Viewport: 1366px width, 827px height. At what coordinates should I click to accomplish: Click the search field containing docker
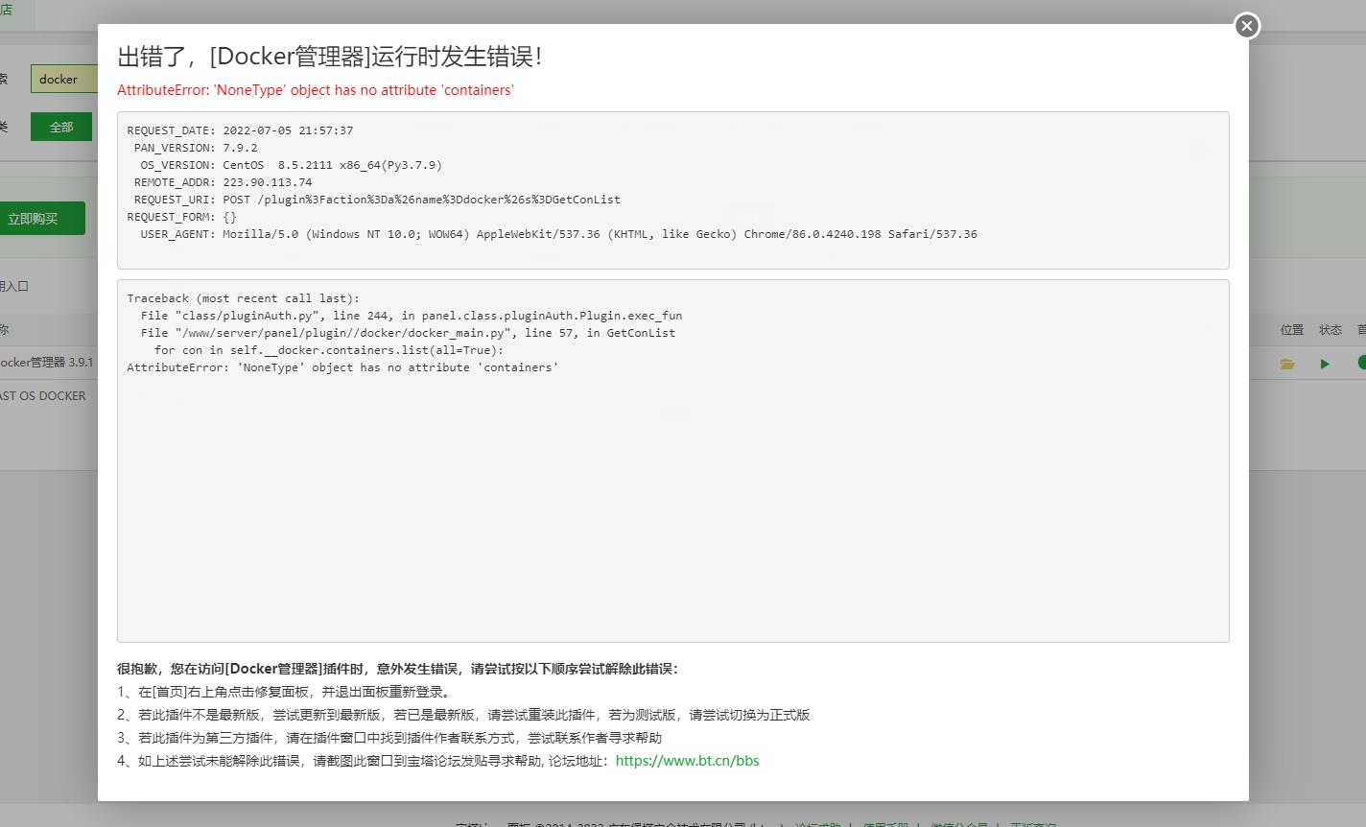(63, 79)
